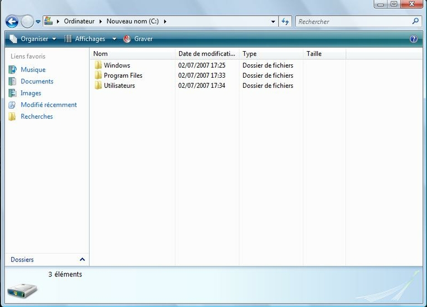427x307 pixels.
Task: Click the Images icon in favorites
Action: click(x=12, y=93)
